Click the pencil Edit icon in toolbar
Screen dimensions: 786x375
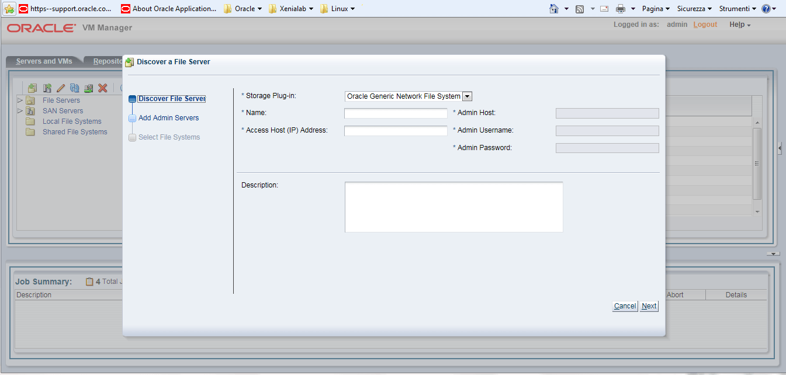pos(61,88)
